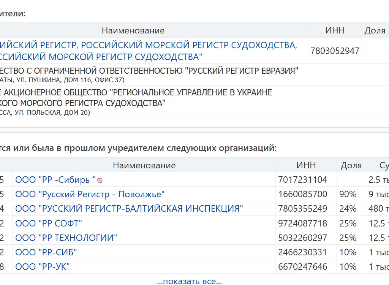389x285 pixels.
Task: Click the 24% share value
Action: click(x=348, y=209)
